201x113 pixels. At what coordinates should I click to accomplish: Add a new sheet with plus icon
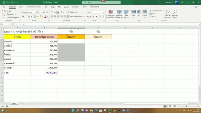(x=22, y=104)
